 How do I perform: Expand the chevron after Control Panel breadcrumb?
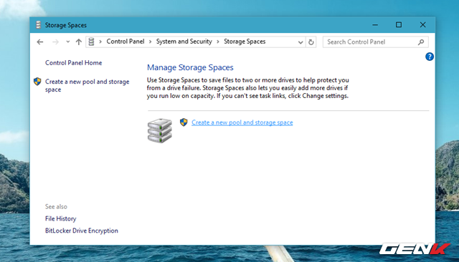[150, 42]
